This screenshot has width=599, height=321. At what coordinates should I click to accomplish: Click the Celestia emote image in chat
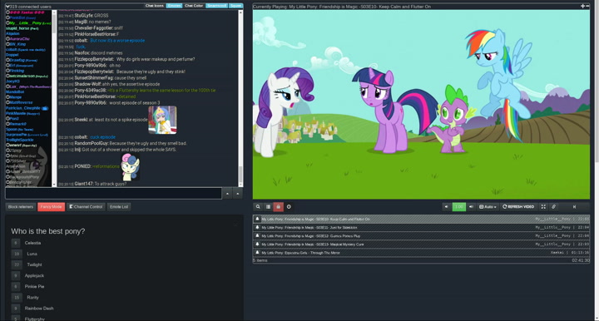[x=162, y=120]
